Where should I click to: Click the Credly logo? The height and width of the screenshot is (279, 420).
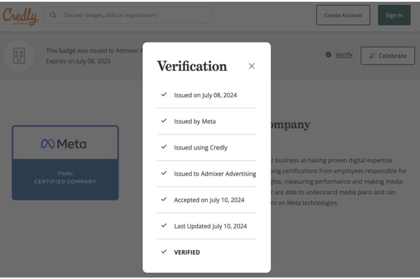pos(20,15)
